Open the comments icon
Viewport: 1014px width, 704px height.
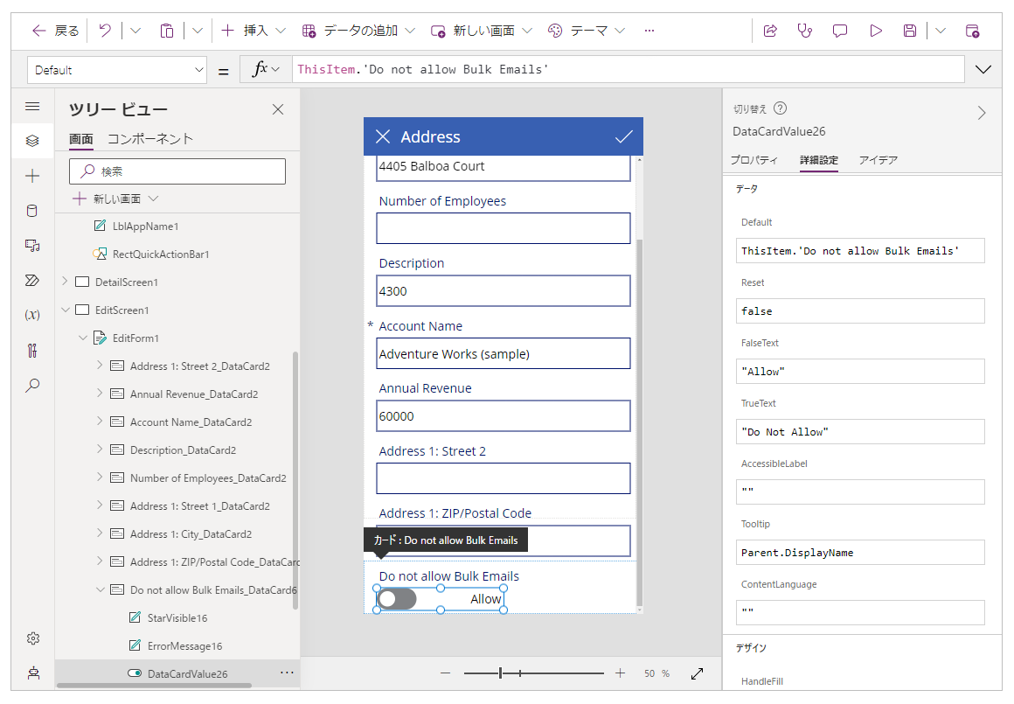tap(840, 31)
